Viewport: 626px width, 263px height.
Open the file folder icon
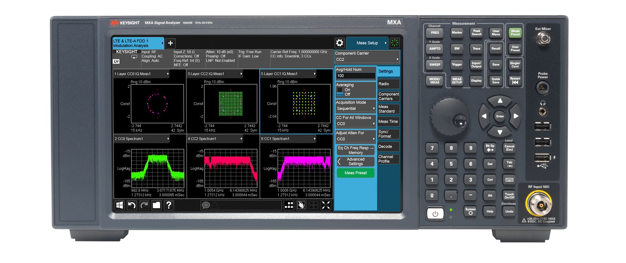pyautogui.click(x=156, y=205)
